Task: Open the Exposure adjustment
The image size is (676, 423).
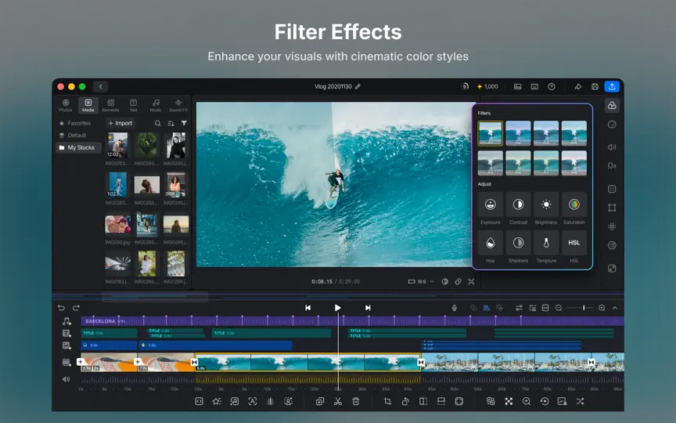Action: tap(491, 204)
